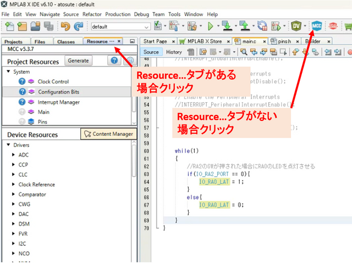The width and height of the screenshot is (352, 264).
Task: Switch the editor to History view
Action: 174,52
